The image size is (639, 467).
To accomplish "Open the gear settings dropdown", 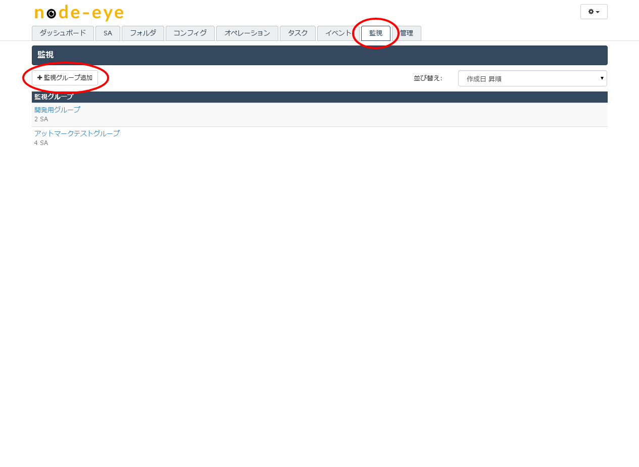I will point(594,12).
